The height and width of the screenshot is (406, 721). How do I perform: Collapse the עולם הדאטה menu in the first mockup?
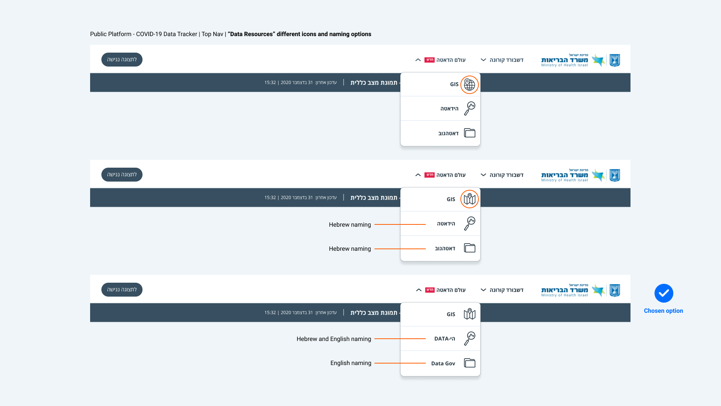[418, 60]
